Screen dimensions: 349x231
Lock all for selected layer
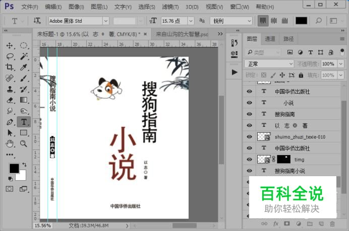click(301, 75)
